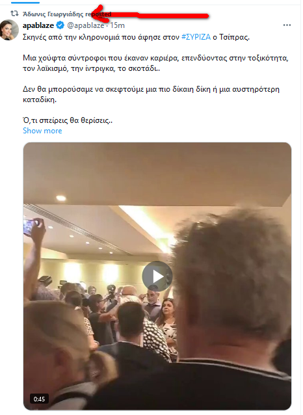Click the blue verified badge icon
Image resolution: width=303 pixels, height=415 pixels.
[x=60, y=25]
